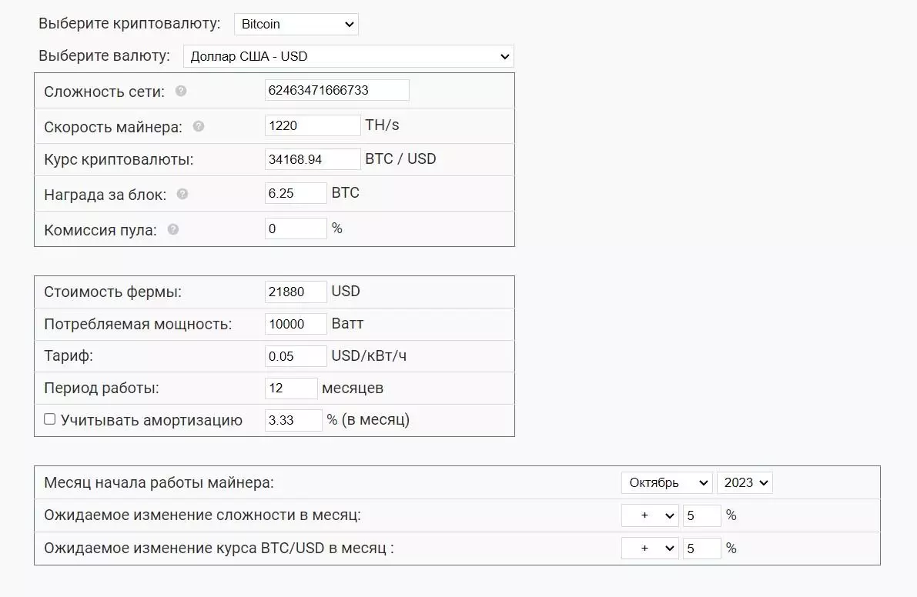Open the cryptocurrency dropdown showing Bitcoin
The height and width of the screenshot is (597, 917).
(x=296, y=24)
